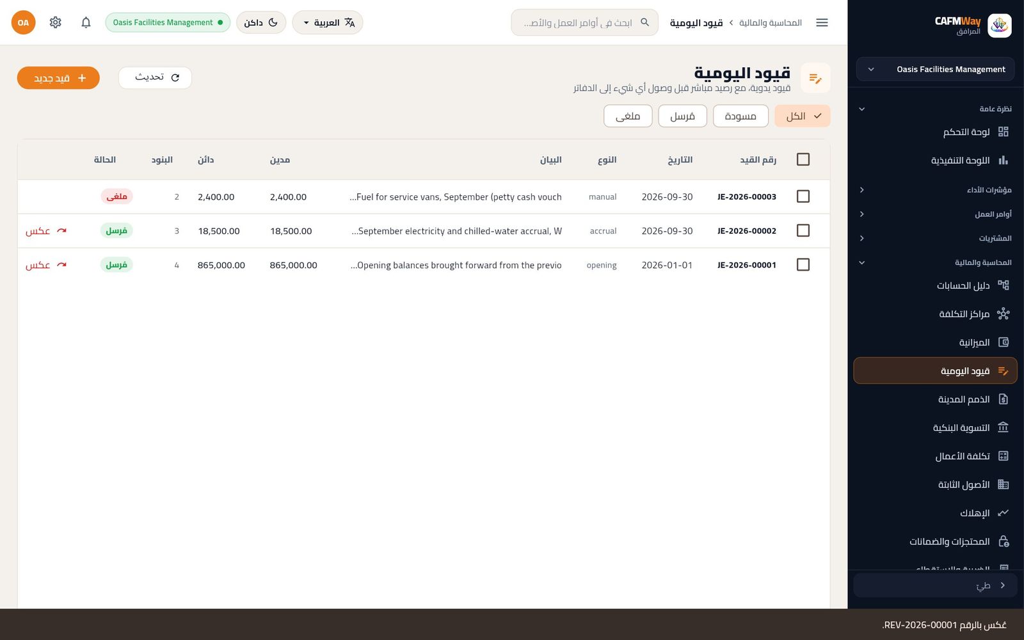Click the search magnifier icon
The height and width of the screenshot is (640, 1024).
645,22
